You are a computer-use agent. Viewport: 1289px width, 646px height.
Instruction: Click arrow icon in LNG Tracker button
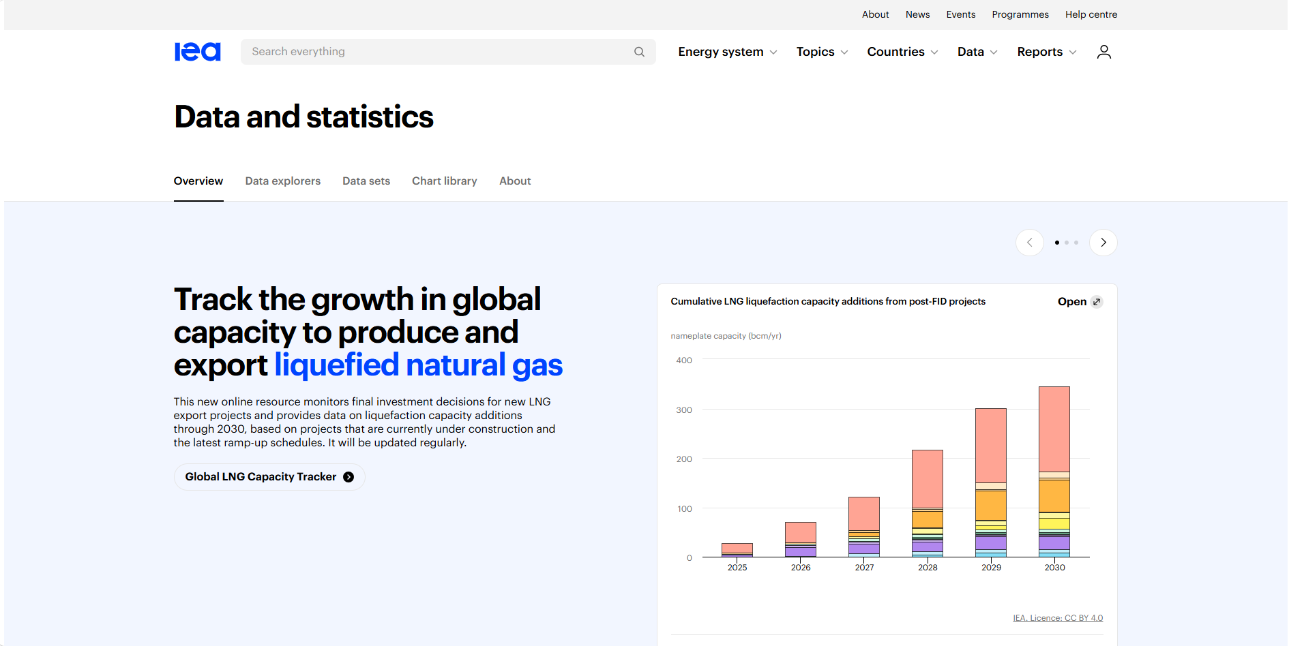[x=349, y=477]
